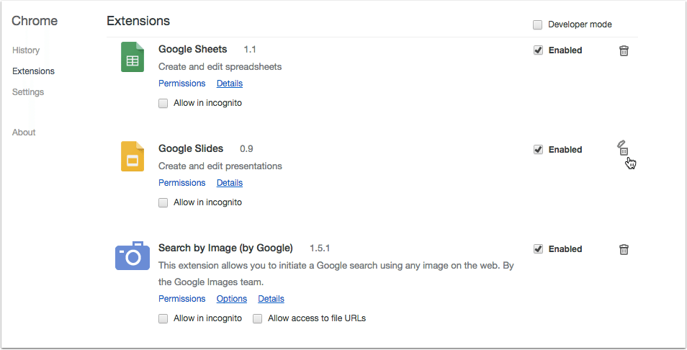Disable the Google Slides Enabled checkbox

click(x=538, y=149)
